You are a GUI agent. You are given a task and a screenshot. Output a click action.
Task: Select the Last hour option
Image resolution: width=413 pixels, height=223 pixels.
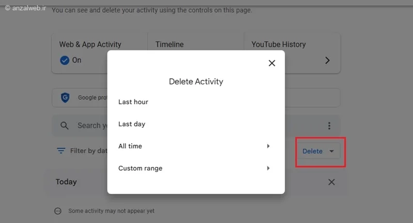click(133, 102)
